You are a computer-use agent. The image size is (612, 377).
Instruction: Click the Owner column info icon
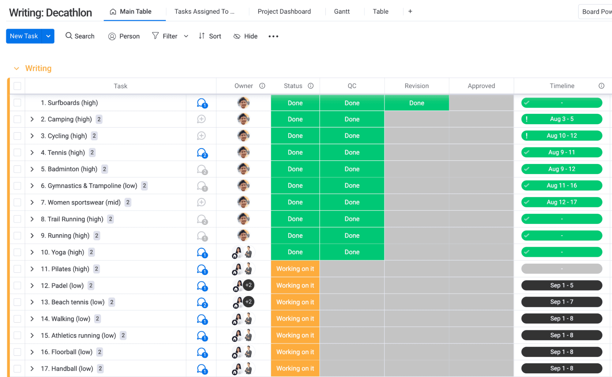(x=262, y=86)
